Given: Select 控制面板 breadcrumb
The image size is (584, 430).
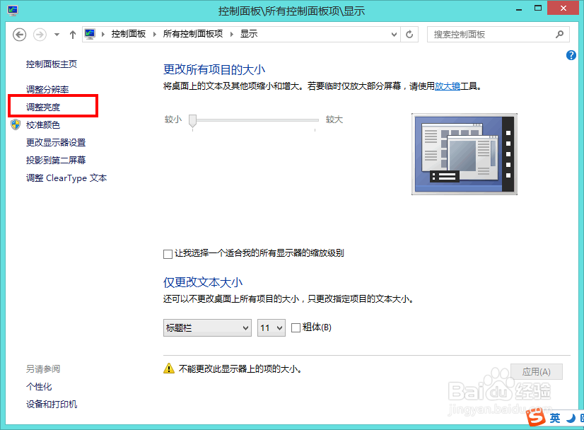Looking at the screenshot, I should [x=129, y=34].
